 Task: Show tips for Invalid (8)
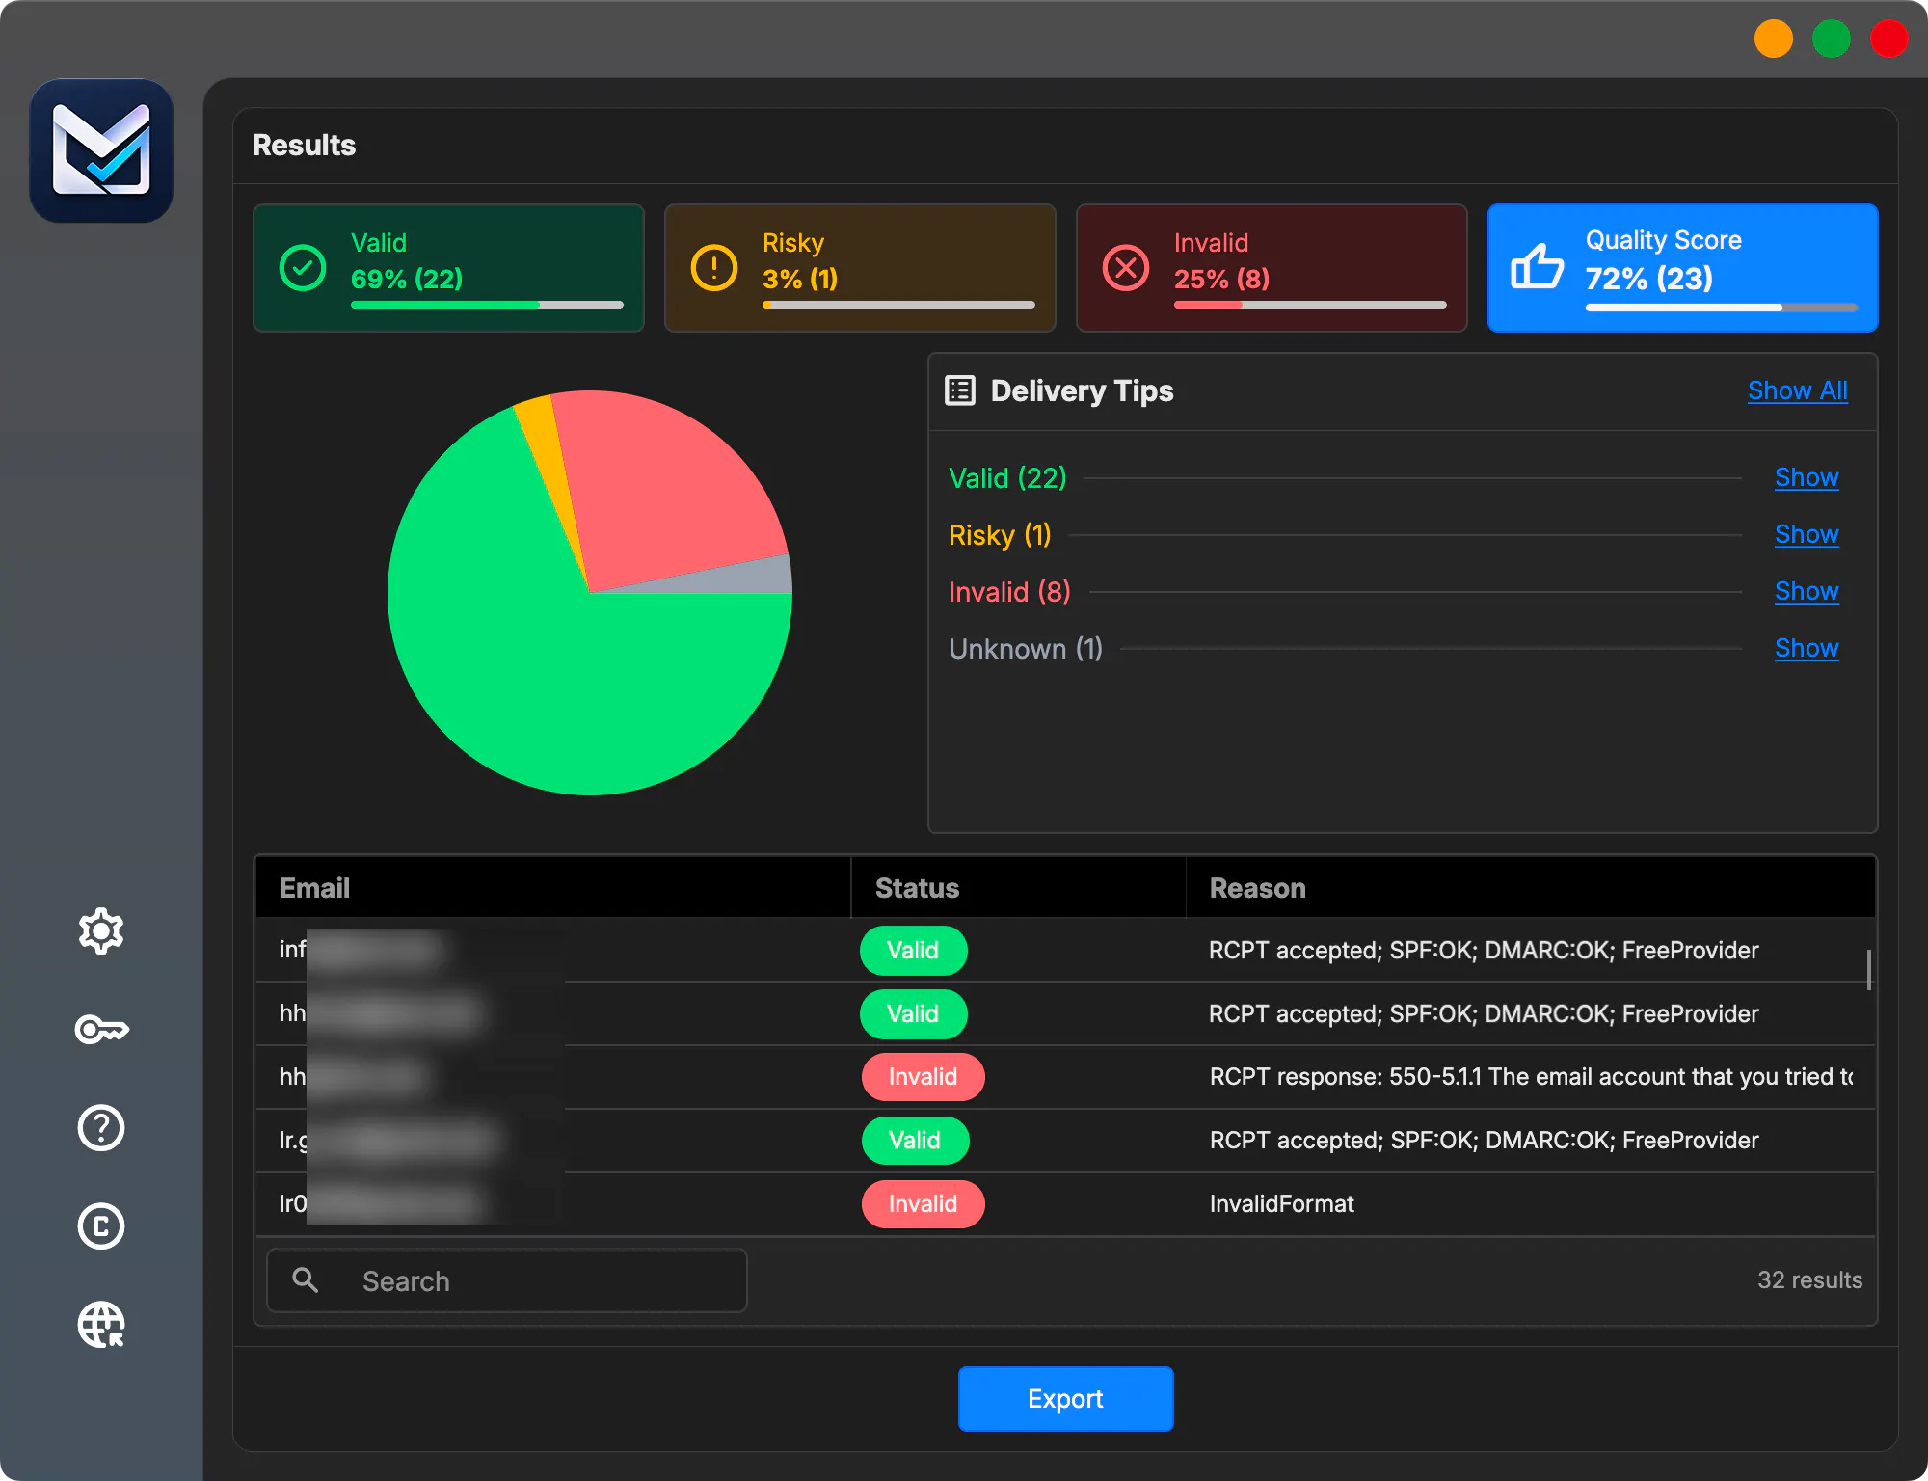point(1807,591)
